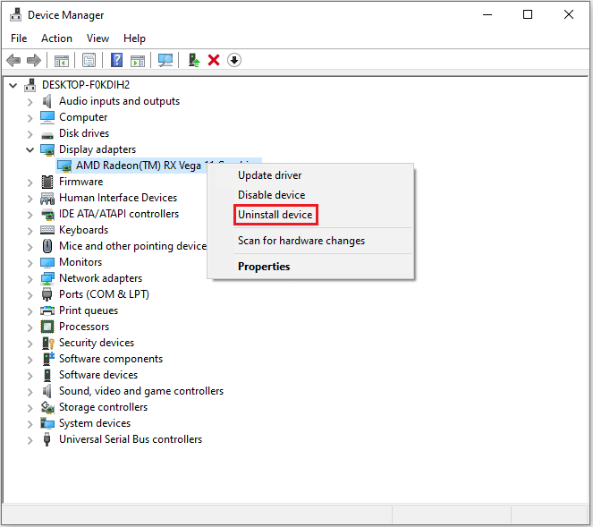This screenshot has height=527, width=593.
Task: Collapse the Display adapters category
Action: coord(30,149)
